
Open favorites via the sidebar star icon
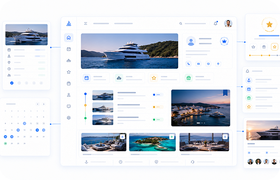(x=69, y=72)
